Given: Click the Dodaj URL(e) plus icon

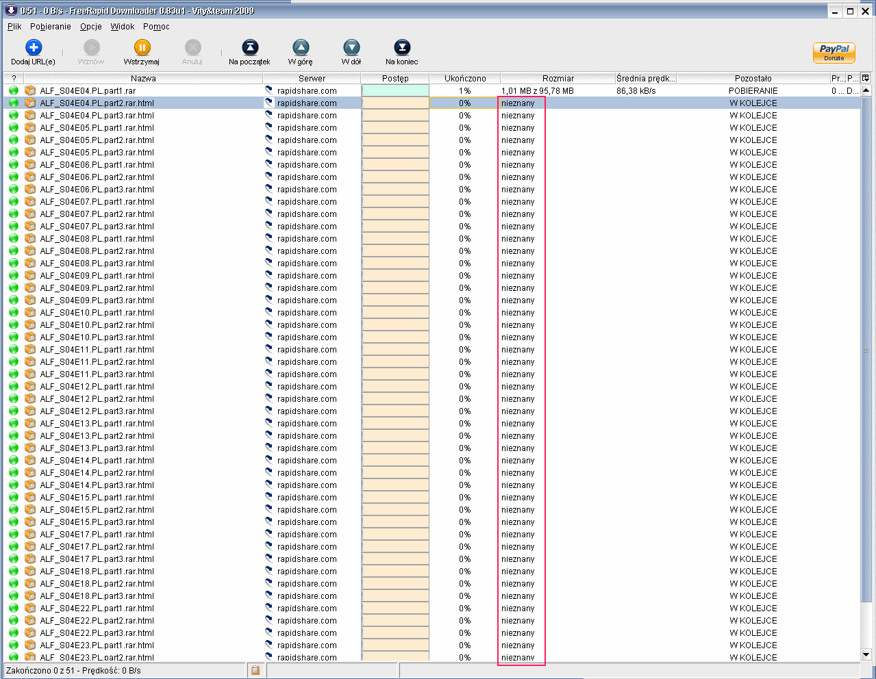Looking at the screenshot, I should click(34, 47).
